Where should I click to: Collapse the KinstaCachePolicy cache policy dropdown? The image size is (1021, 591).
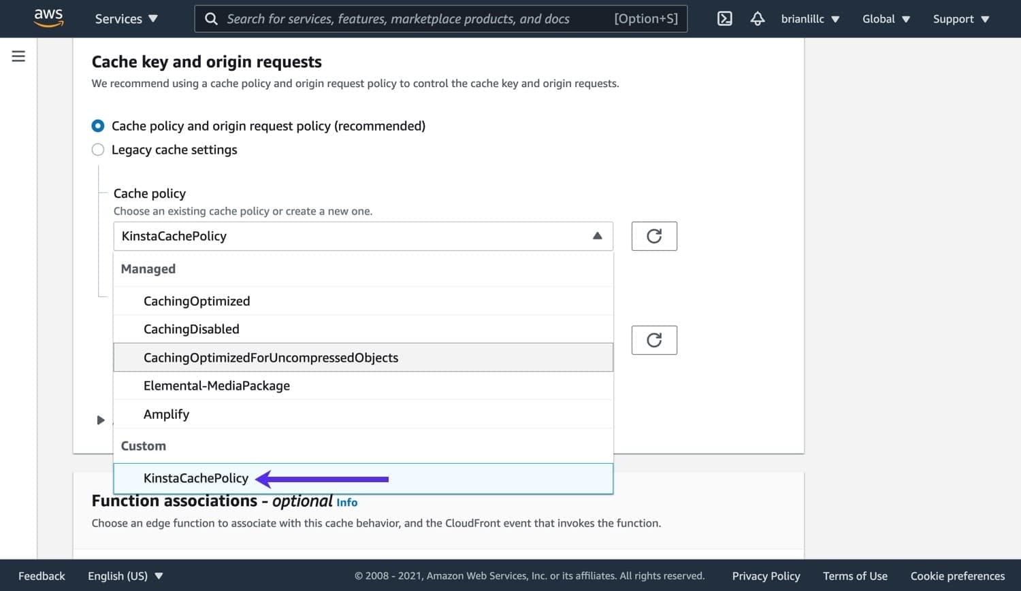[363, 236]
